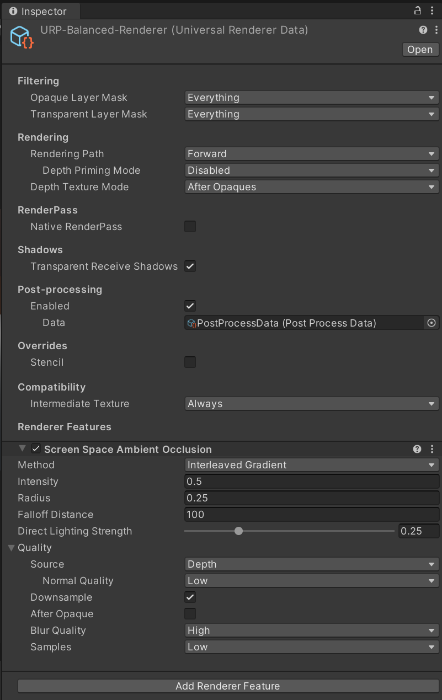The image size is (442, 700).
Task: Click Add Renderer Feature button
Action: [228, 686]
